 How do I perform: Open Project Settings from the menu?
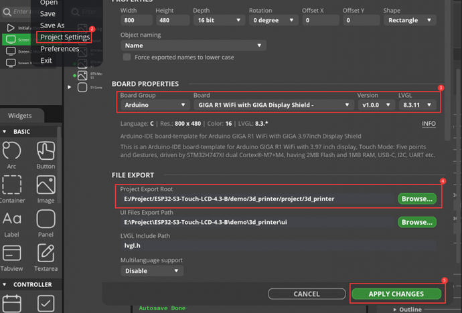point(65,37)
